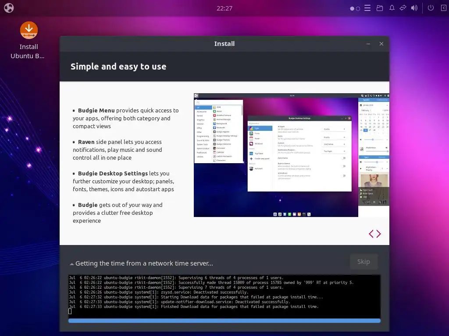Click the 'Install' window title text

(224, 44)
